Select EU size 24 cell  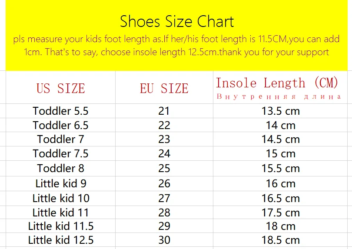click(164, 154)
